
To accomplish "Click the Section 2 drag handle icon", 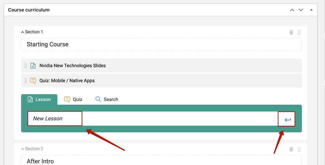I will point(299,149).
